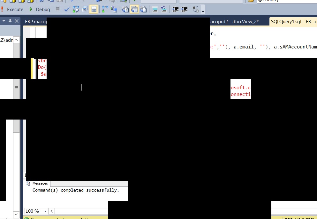
Task: Uncomment the selected lines icon
Action: [163, 9]
